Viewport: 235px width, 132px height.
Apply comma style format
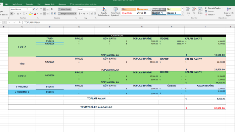[x=87, y=14]
